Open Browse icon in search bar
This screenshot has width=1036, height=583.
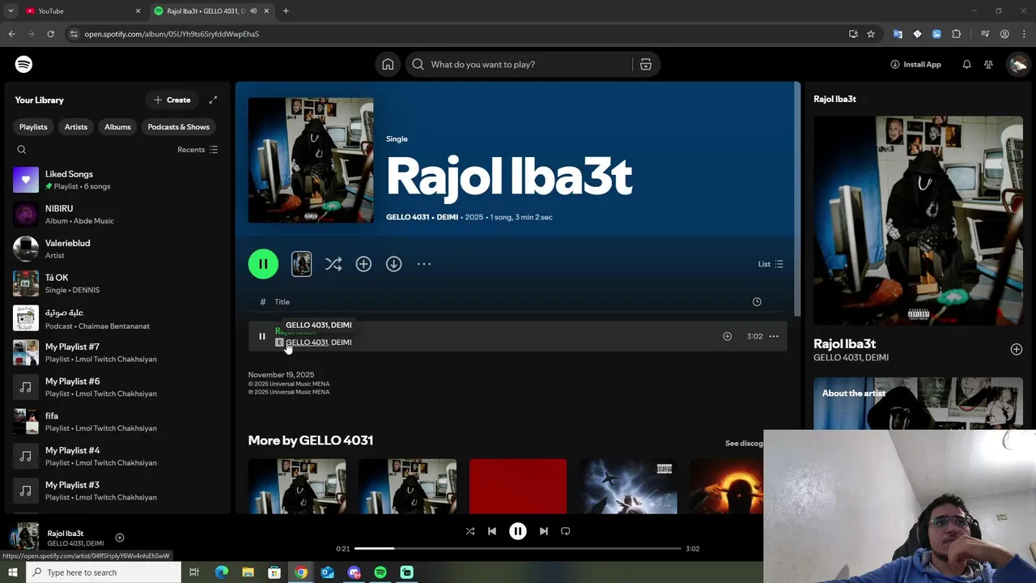(x=646, y=64)
